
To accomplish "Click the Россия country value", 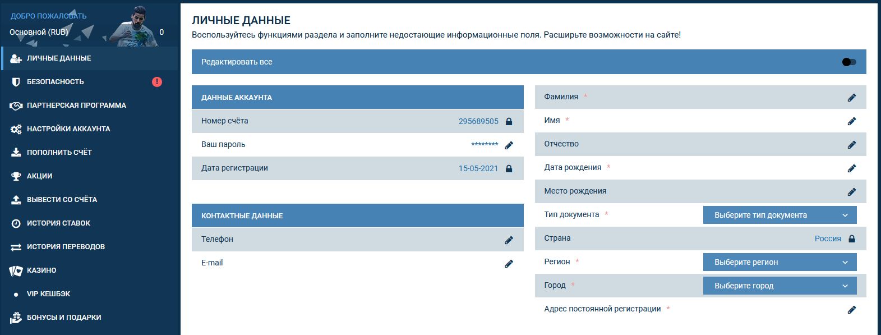I will click(x=827, y=238).
